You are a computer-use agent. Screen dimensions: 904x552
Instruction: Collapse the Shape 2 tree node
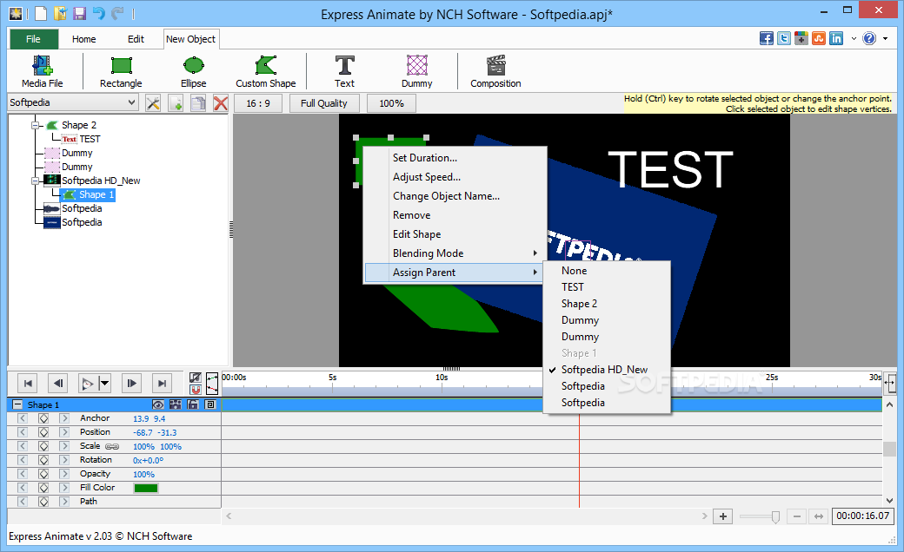pyautogui.click(x=35, y=125)
